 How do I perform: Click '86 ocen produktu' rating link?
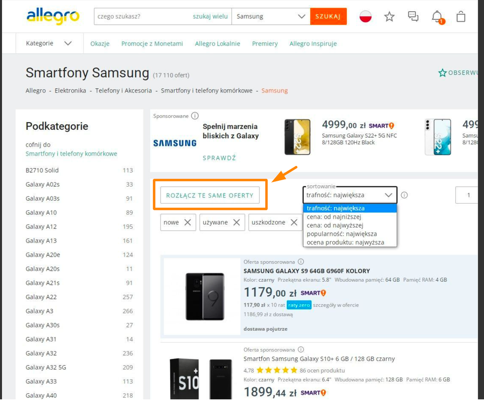pos(322,370)
